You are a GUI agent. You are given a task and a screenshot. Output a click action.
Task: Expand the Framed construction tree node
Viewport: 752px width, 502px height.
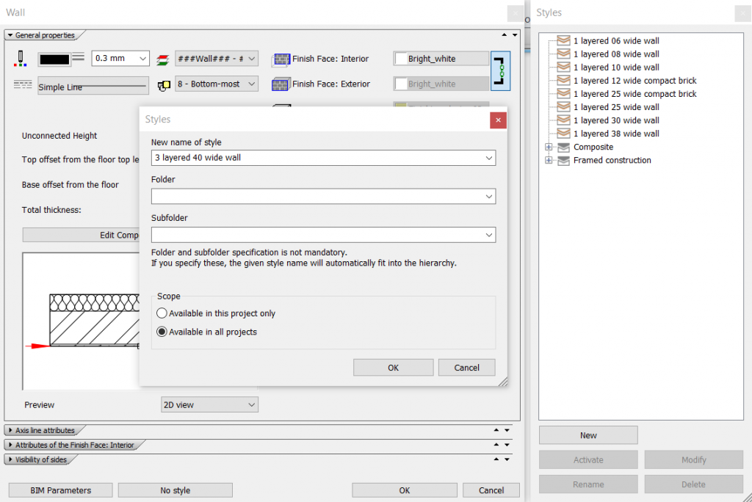coord(548,161)
